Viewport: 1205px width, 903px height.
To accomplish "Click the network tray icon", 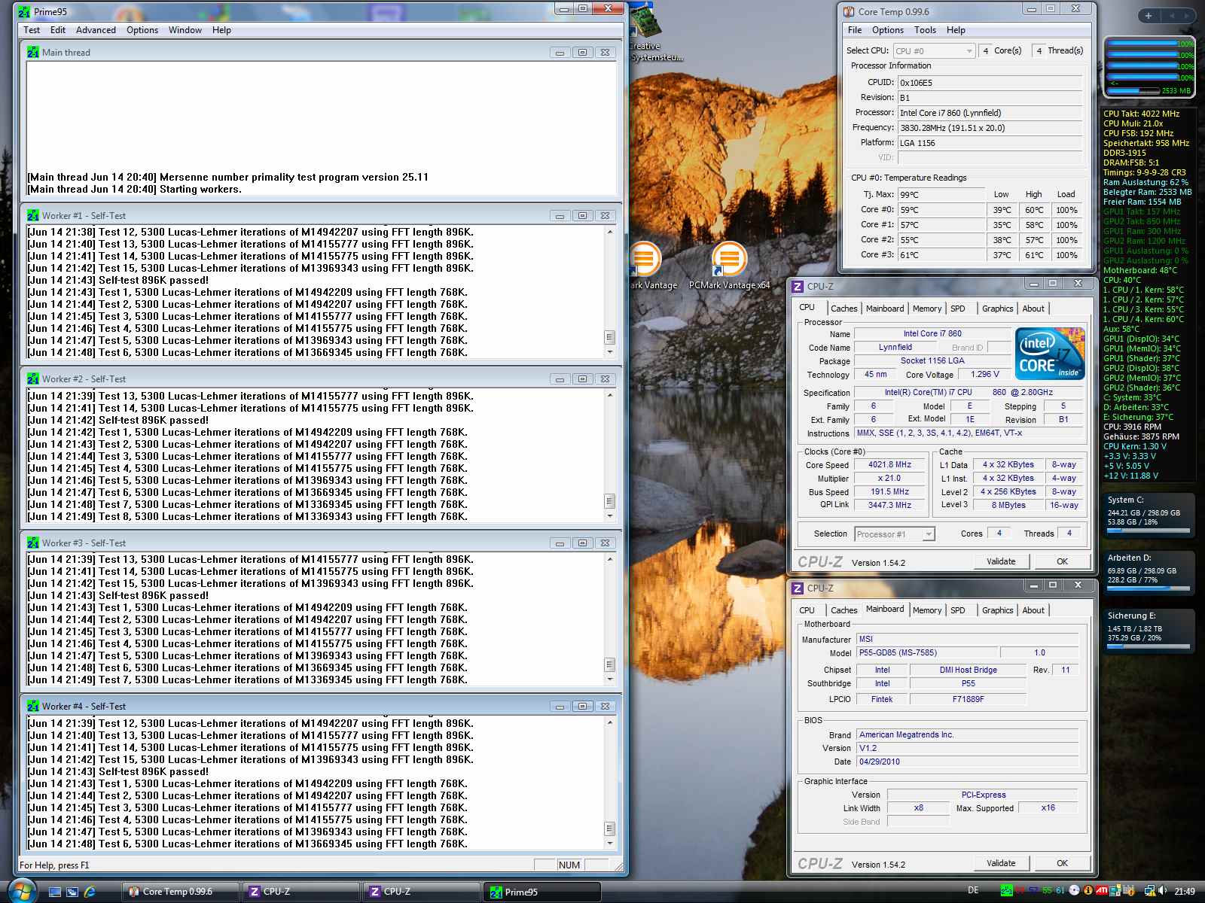I will 1149,891.
